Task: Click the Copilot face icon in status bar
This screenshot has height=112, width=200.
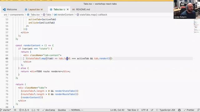Action: 179,110
